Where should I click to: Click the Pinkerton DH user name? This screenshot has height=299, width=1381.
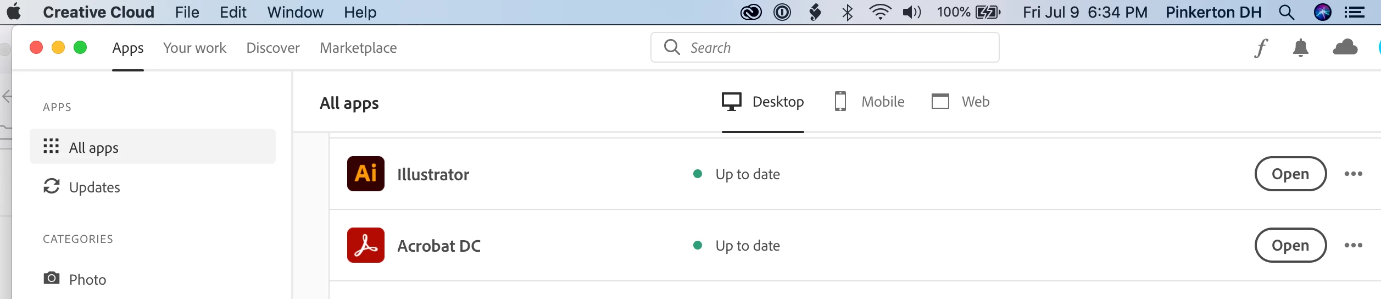[1213, 12]
